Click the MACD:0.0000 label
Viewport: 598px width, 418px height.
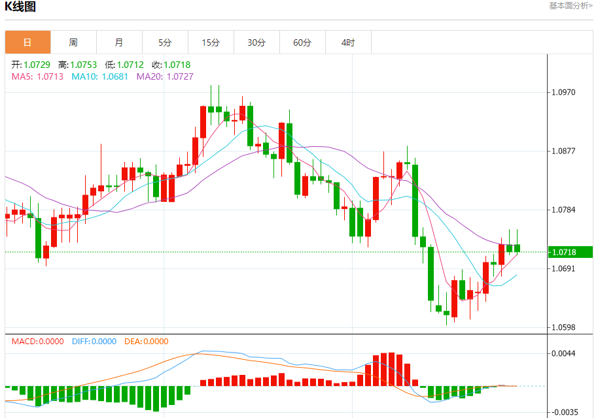click(x=37, y=342)
